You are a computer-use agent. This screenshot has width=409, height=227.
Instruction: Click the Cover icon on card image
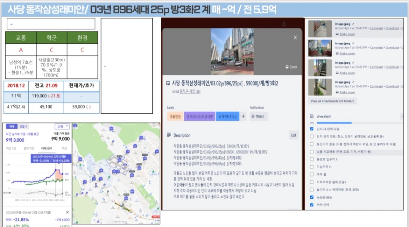click(x=287, y=67)
